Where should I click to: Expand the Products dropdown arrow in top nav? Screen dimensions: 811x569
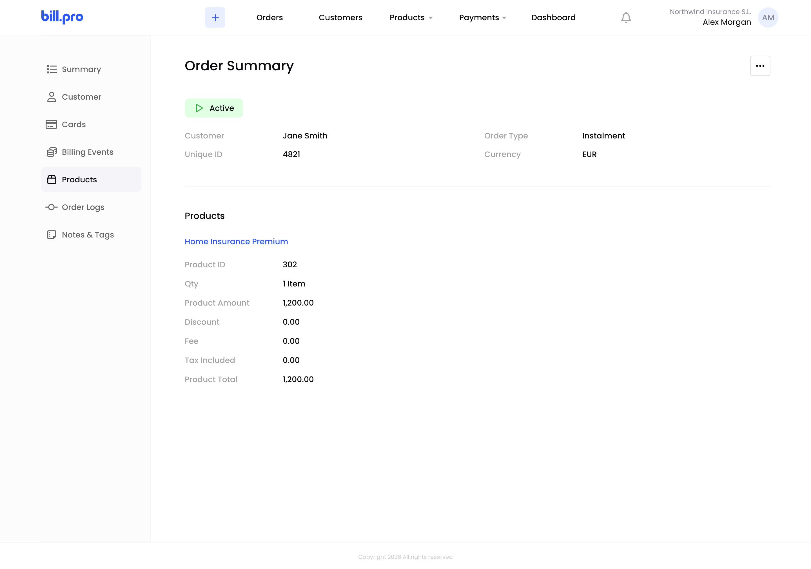click(x=431, y=18)
